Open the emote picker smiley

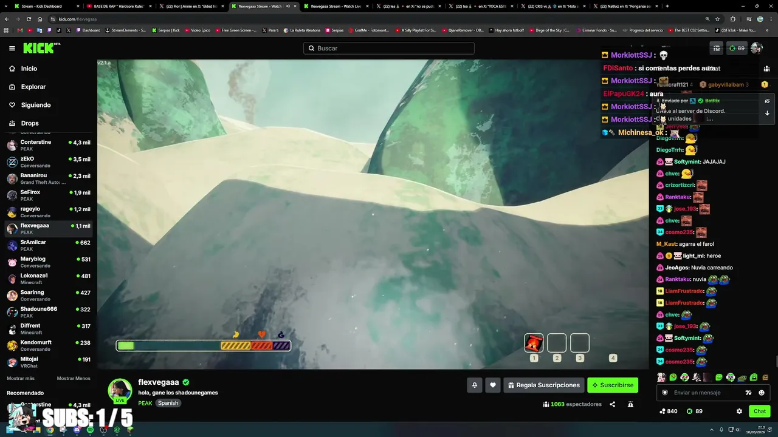tap(762, 393)
